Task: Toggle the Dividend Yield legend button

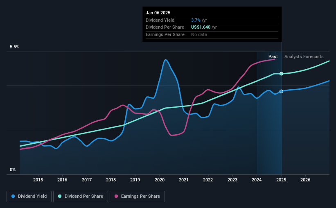Action: click(29, 197)
